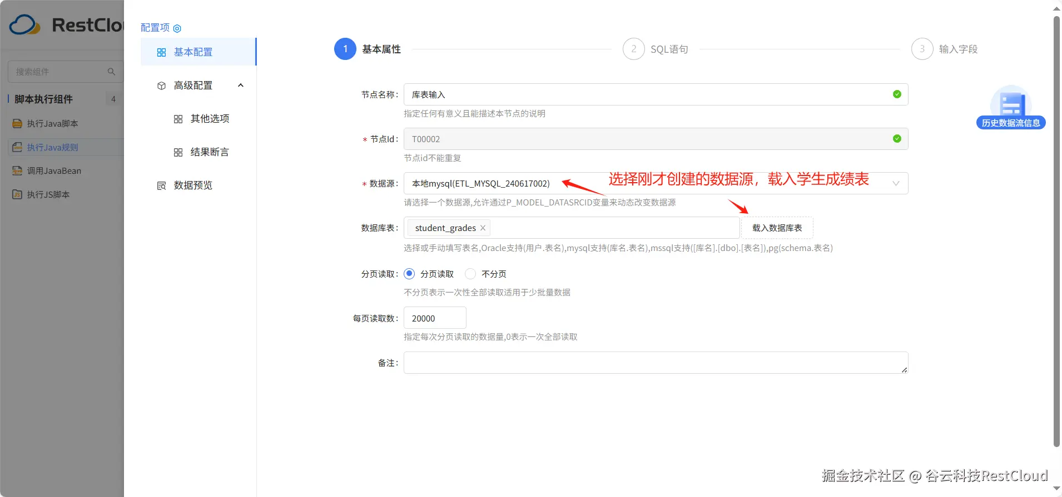The height and width of the screenshot is (497, 1062).
Task: Click the 数据预览 preview icon
Action: pyautogui.click(x=162, y=185)
